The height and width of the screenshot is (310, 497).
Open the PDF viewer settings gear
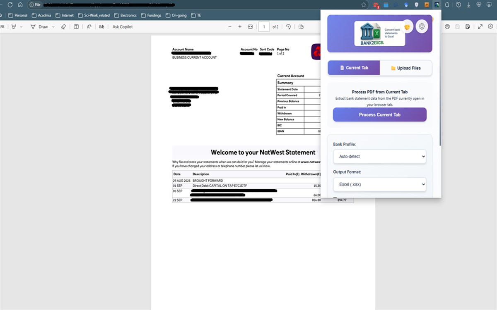click(x=491, y=26)
